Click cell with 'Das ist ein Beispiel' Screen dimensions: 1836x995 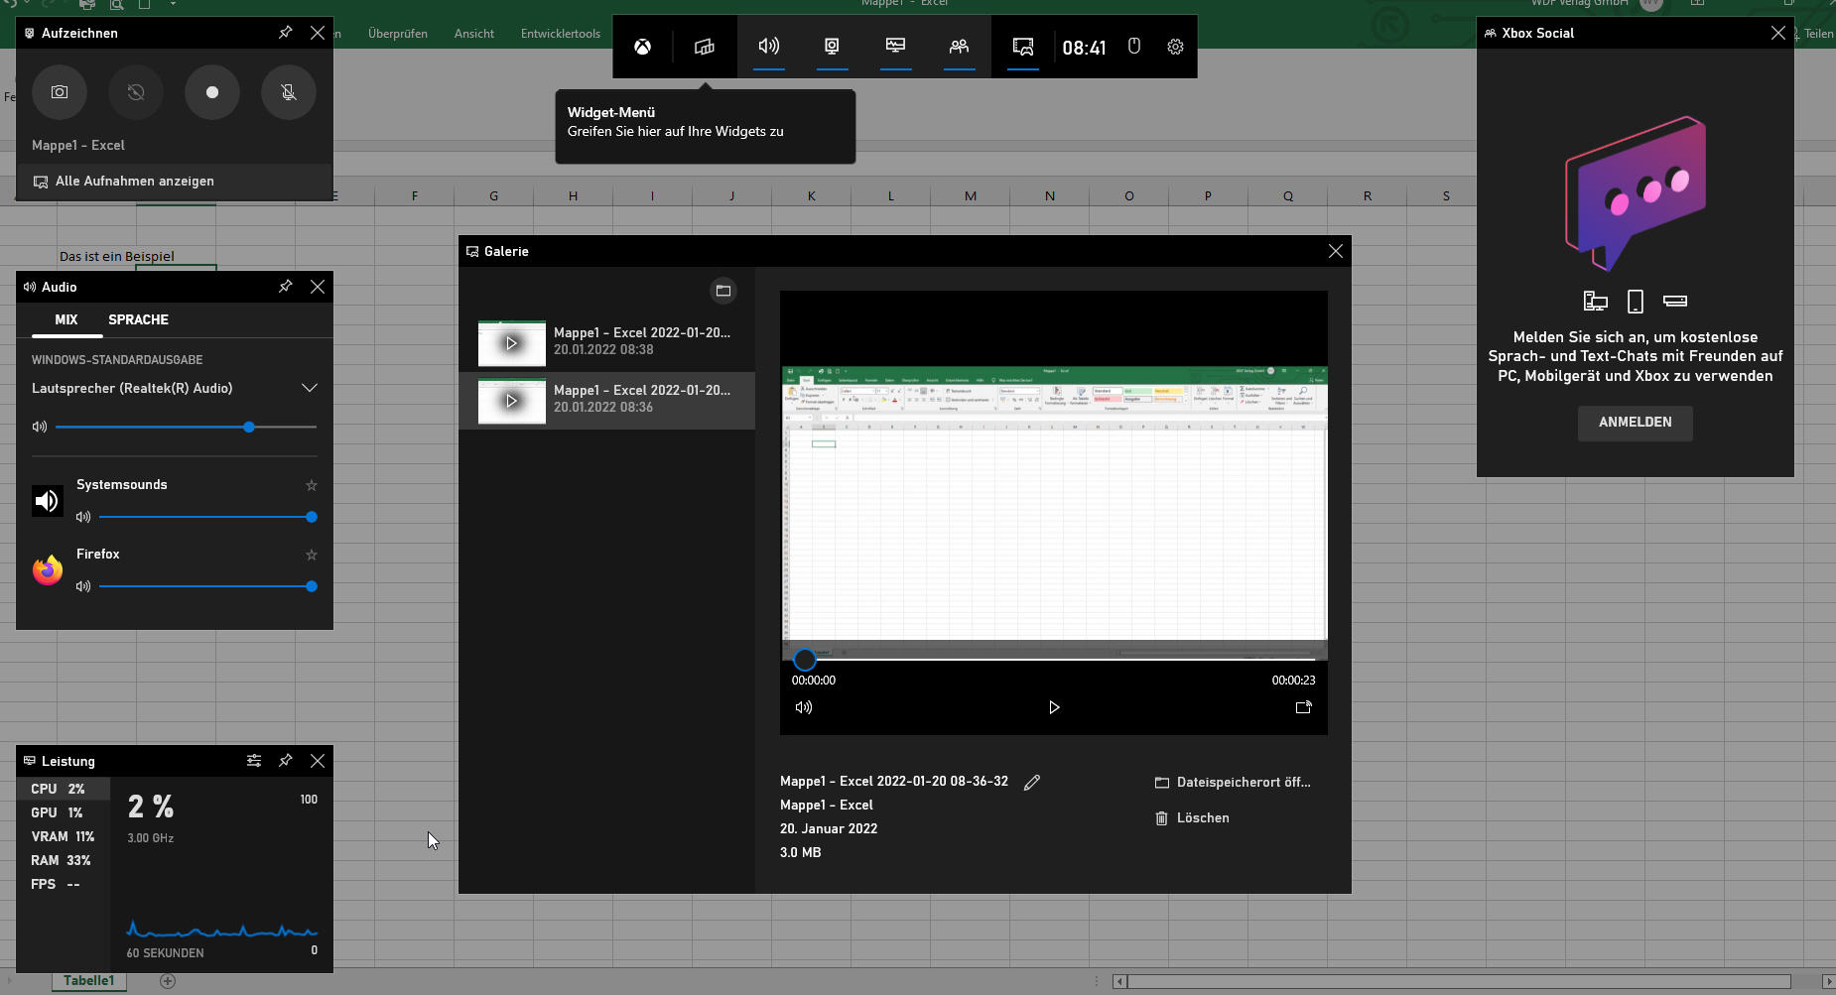[116, 256]
